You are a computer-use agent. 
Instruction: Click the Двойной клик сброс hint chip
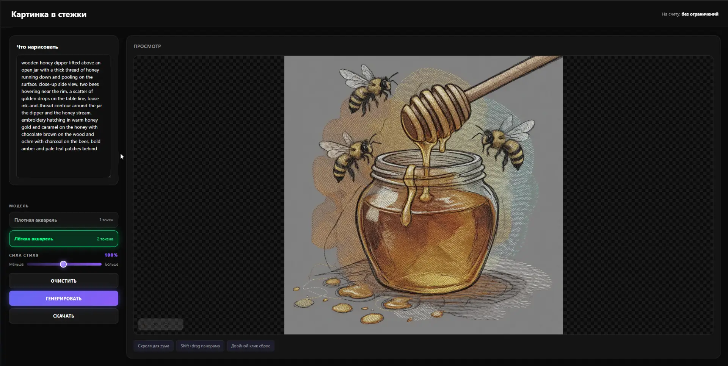point(251,346)
